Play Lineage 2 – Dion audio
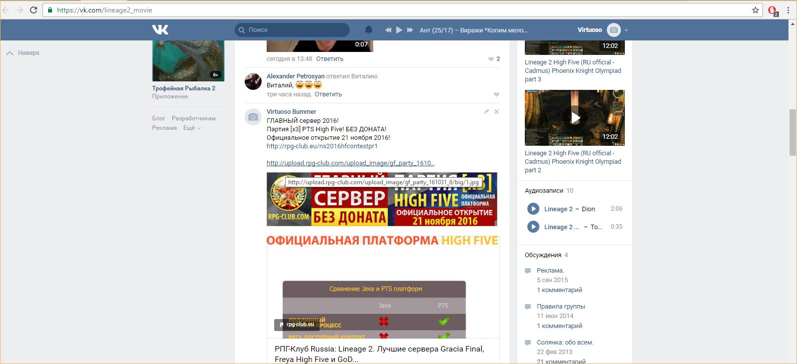 pos(533,209)
